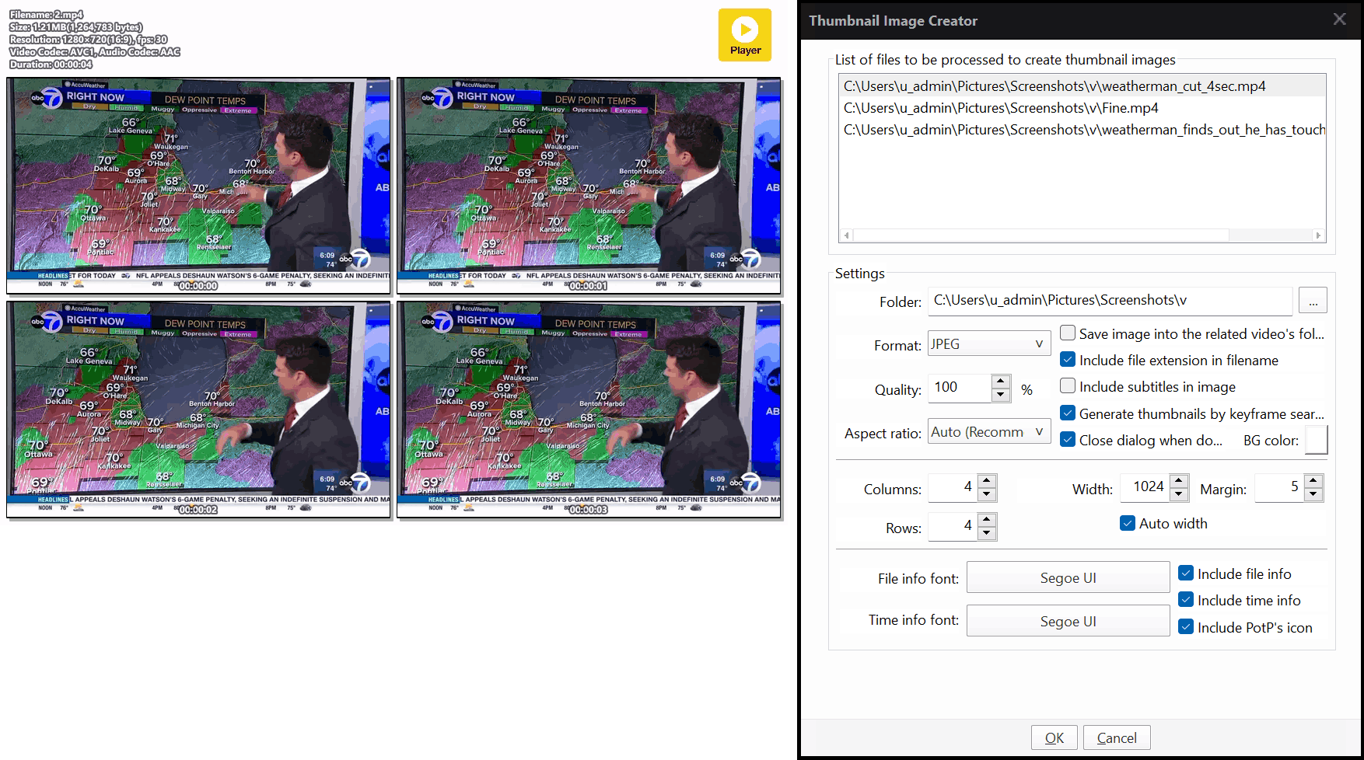1364x760 pixels.
Task: Decrease Rows count with down arrow
Action: click(987, 534)
